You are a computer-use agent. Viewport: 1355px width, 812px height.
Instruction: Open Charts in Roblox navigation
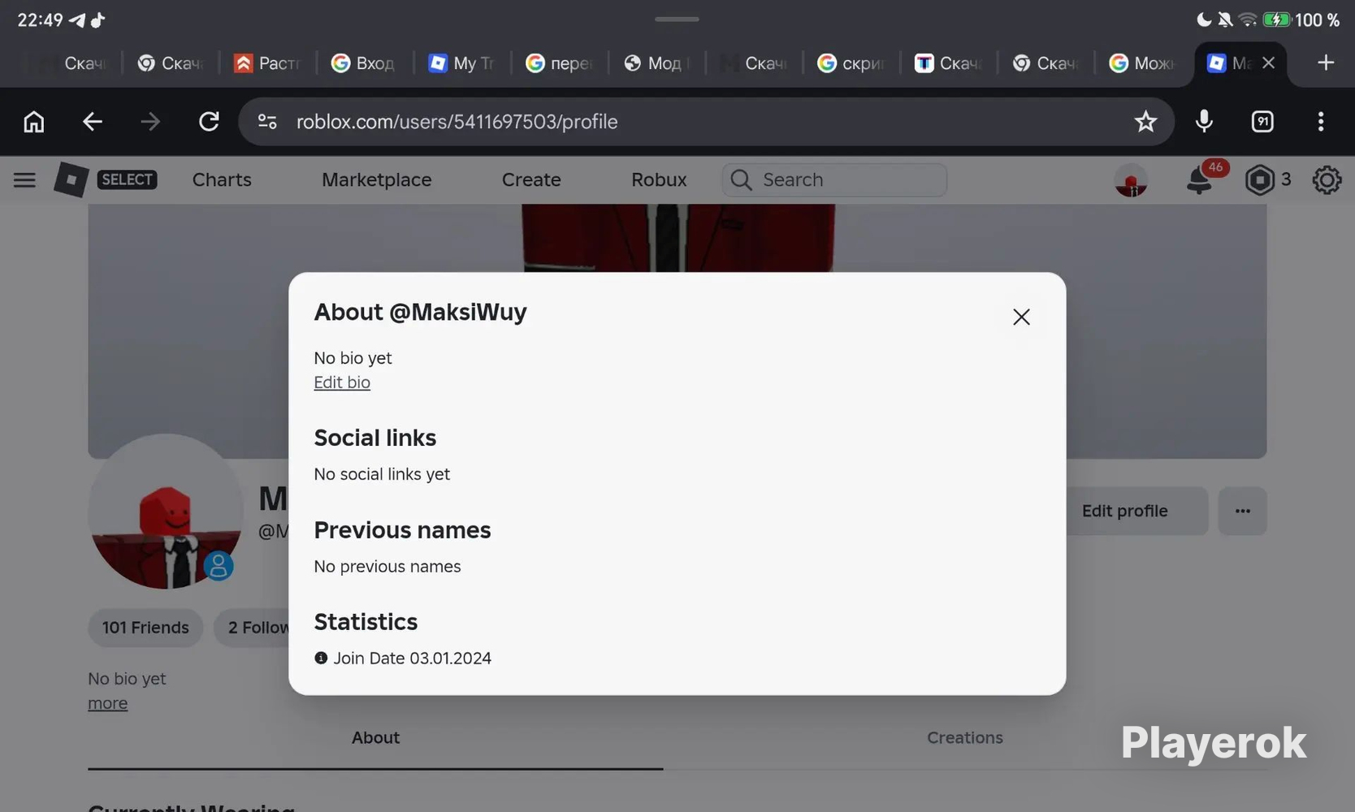(222, 179)
